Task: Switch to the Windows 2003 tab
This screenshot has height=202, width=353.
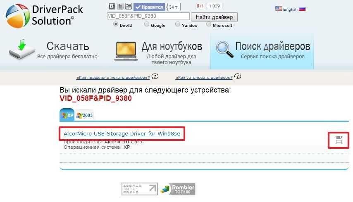Action: coord(85,115)
